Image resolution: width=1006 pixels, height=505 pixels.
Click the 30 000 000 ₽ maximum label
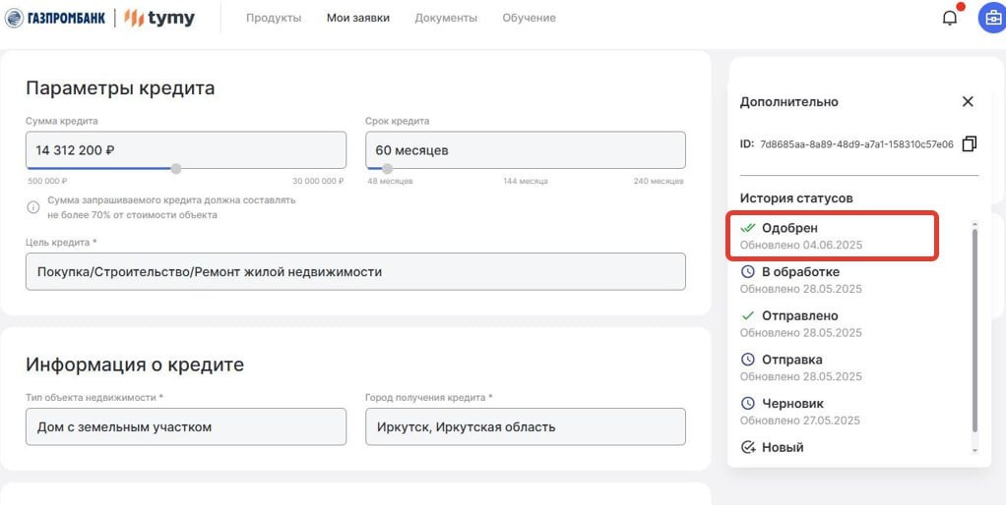pyautogui.click(x=318, y=181)
